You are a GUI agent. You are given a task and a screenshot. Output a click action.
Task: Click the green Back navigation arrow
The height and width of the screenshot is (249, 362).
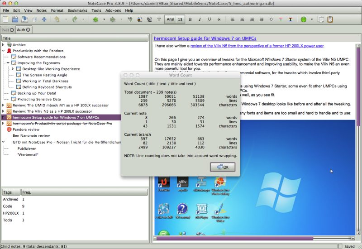tap(95, 19)
